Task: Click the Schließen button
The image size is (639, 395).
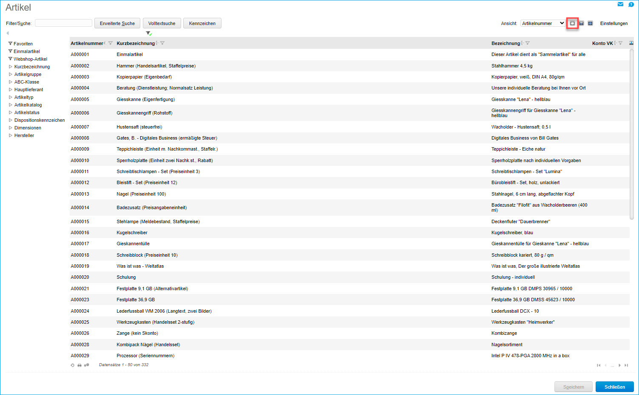Action: pos(615,387)
